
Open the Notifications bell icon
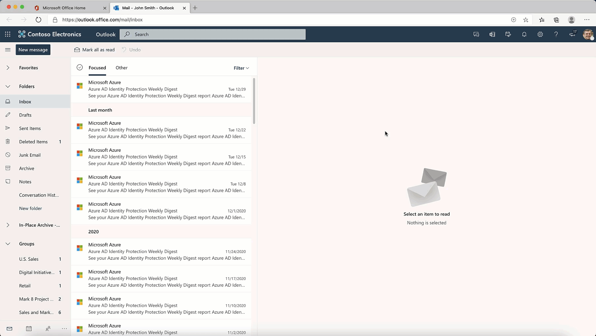click(524, 34)
